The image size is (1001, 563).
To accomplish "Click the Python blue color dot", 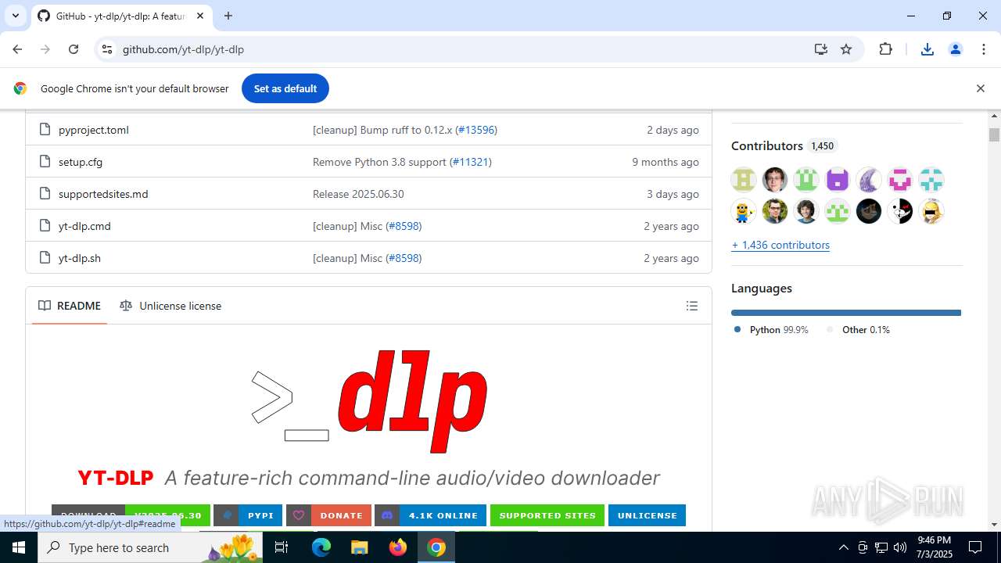I will pos(737,329).
